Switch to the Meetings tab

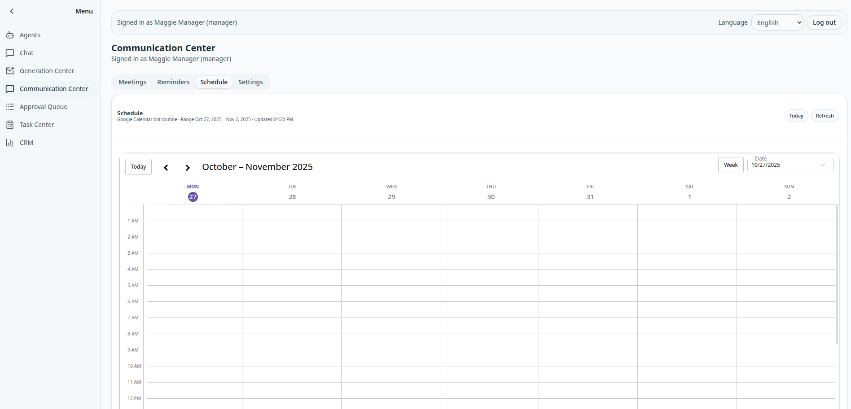click(x=132, y=82)
